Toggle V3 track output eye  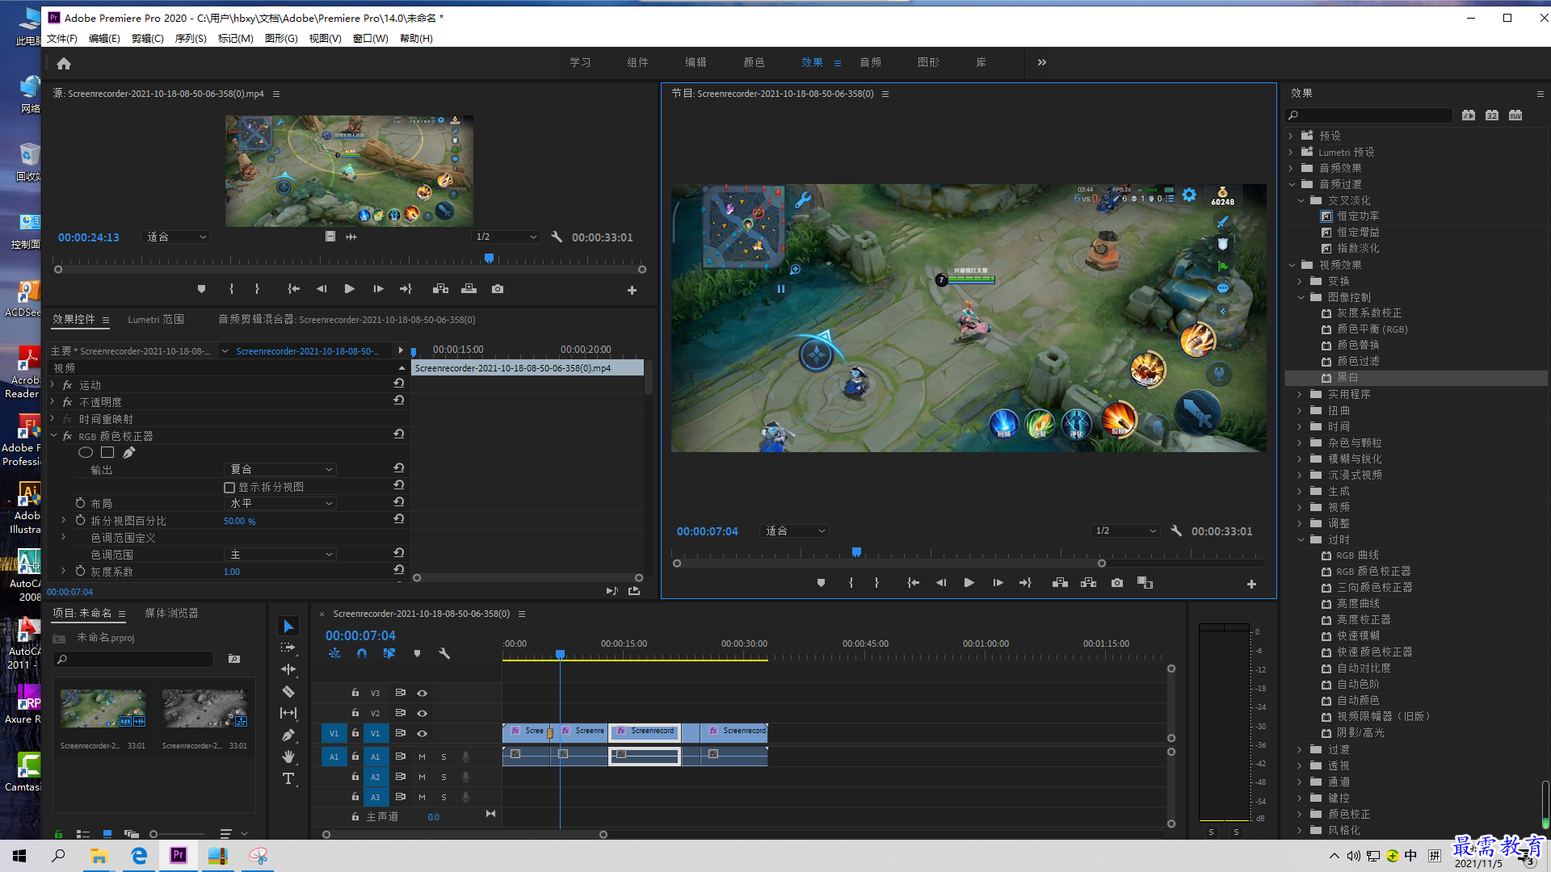click(x=422, y=694)
